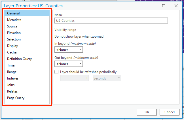The height and width of the screenshot is (120, 184).
Task: Open the Out beyond minimum scale dropdown
Action: pos(69,64)
